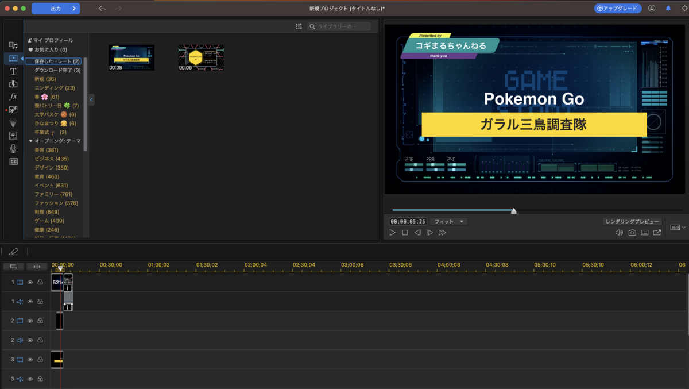689x389 pixels.
Task: Open the Audio Mixing room icon
Action: (x=13, y=136)
